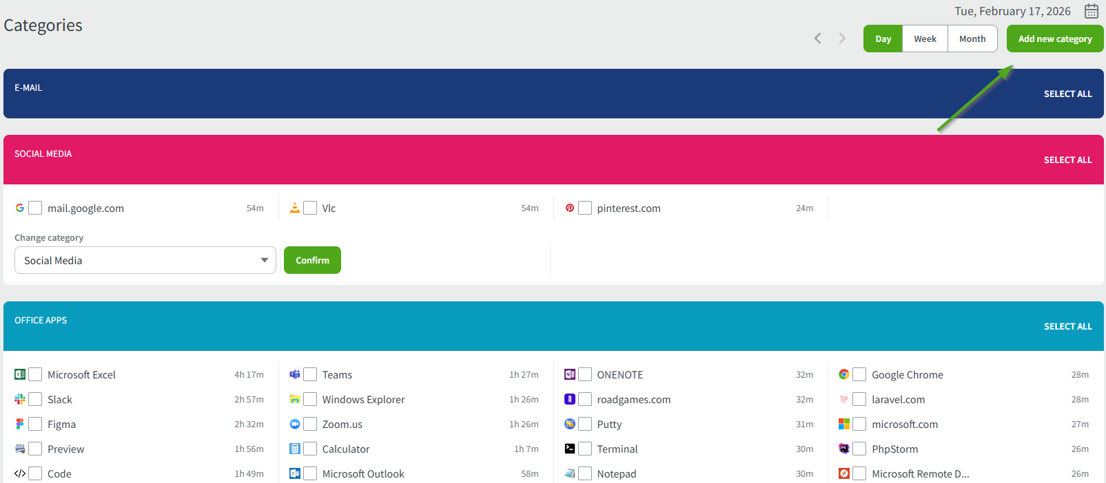Switch to Month view

(972, 39)
